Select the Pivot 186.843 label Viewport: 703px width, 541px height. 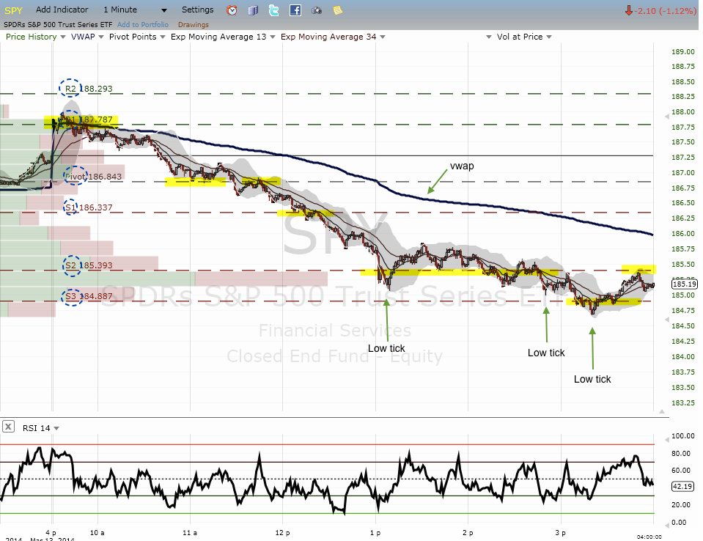click(x=93, y=177)
